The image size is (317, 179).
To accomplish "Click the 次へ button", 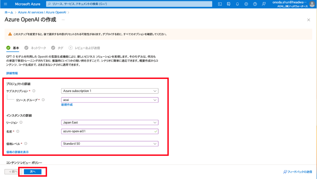I will [x=33, y=172].
